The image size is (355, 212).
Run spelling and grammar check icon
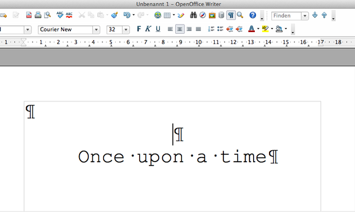click(x=60, y=15)
